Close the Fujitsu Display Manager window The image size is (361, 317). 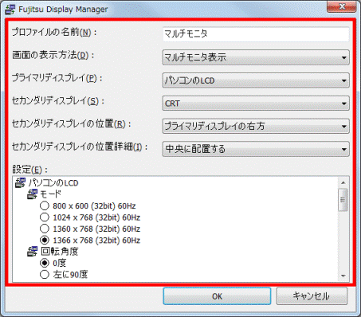[x=342, y=6]
